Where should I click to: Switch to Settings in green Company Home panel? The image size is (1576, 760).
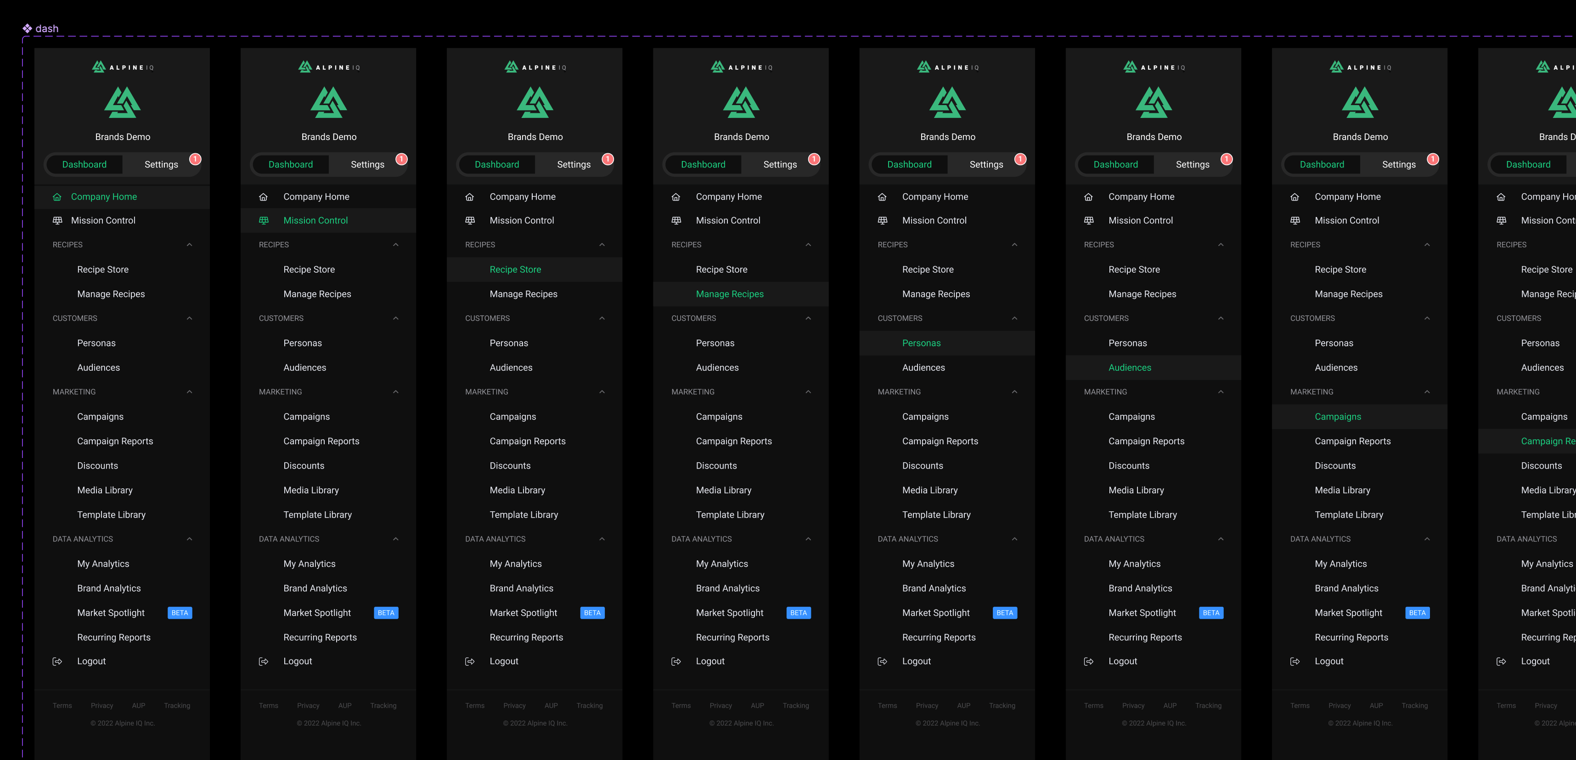click(x=161, y=164)
